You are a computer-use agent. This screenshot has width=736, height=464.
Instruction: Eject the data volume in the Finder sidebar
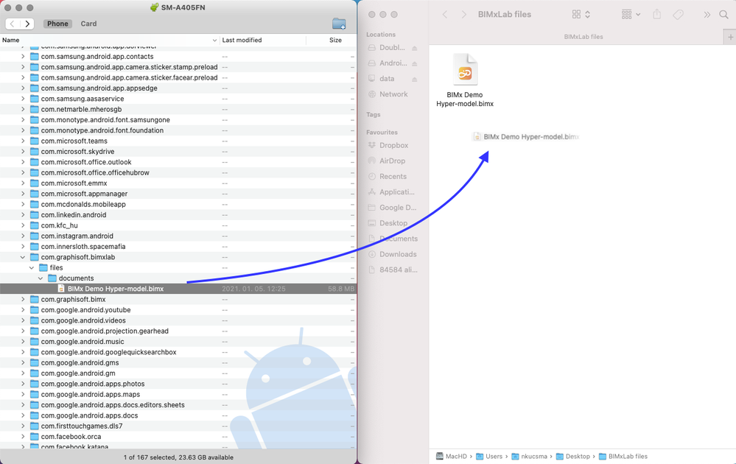coord(415,79)
